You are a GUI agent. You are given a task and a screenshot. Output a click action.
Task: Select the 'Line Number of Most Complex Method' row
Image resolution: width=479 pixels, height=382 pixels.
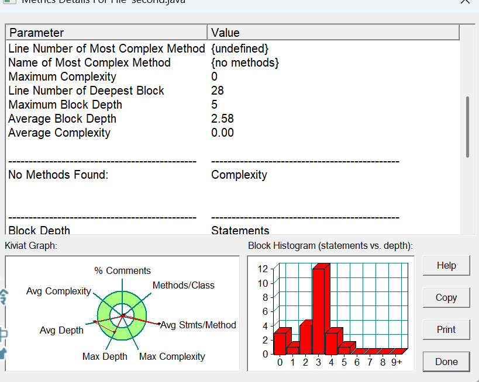pyautogui.click(x=232, y=48)
